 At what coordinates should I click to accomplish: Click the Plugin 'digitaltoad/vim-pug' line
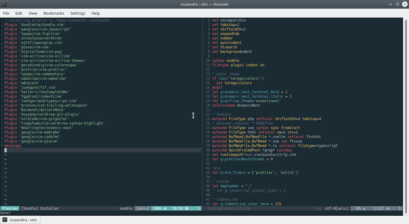click(x=34, y=52)
